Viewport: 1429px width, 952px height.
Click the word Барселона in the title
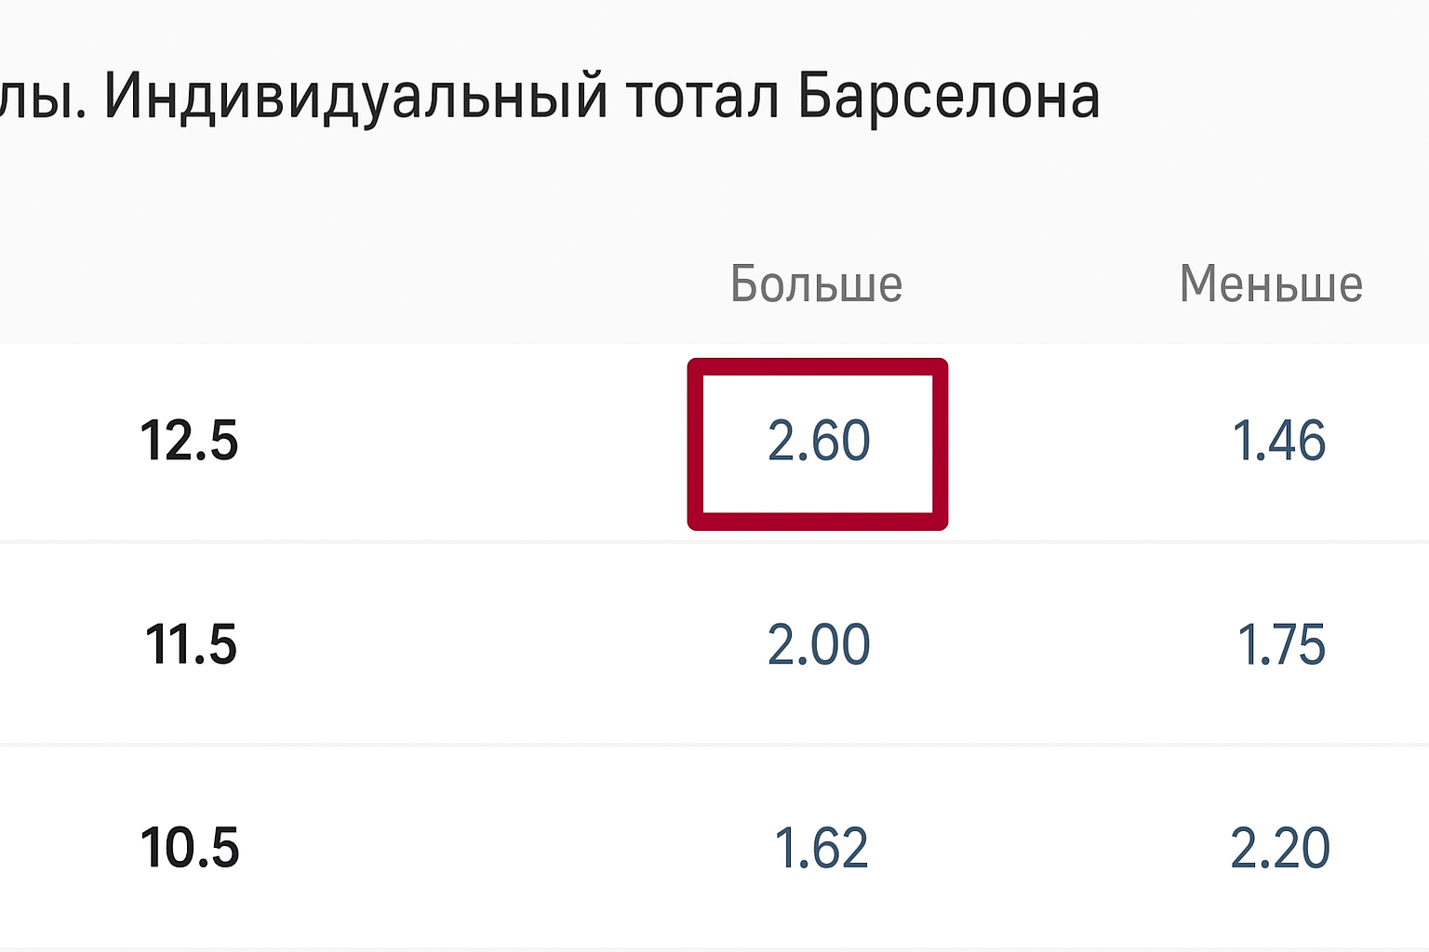(x=949, y=98)
